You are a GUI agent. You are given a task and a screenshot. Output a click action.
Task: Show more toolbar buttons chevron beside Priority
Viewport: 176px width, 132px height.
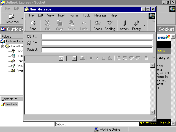(153, 21)
